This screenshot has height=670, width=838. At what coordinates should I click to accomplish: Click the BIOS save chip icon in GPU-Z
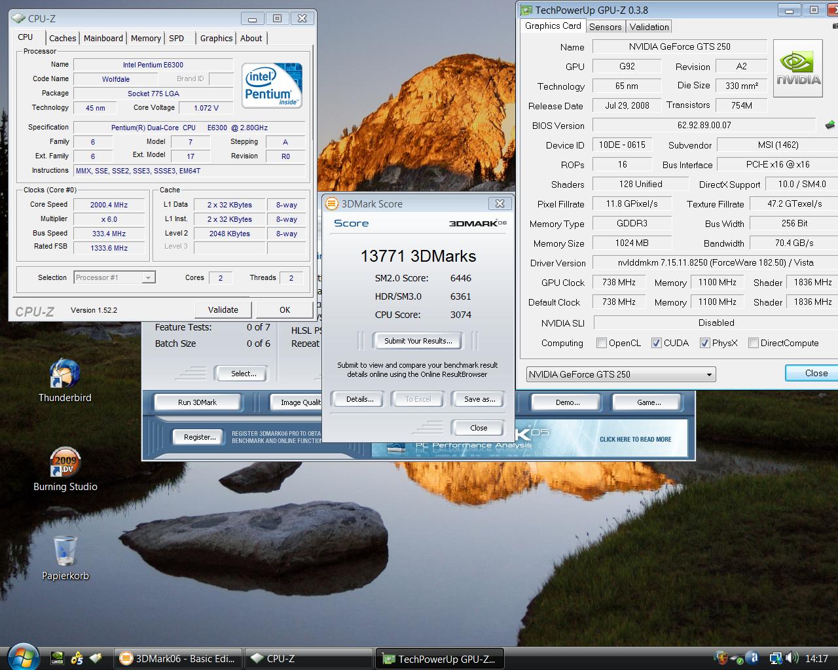click(x=829, y=124)
